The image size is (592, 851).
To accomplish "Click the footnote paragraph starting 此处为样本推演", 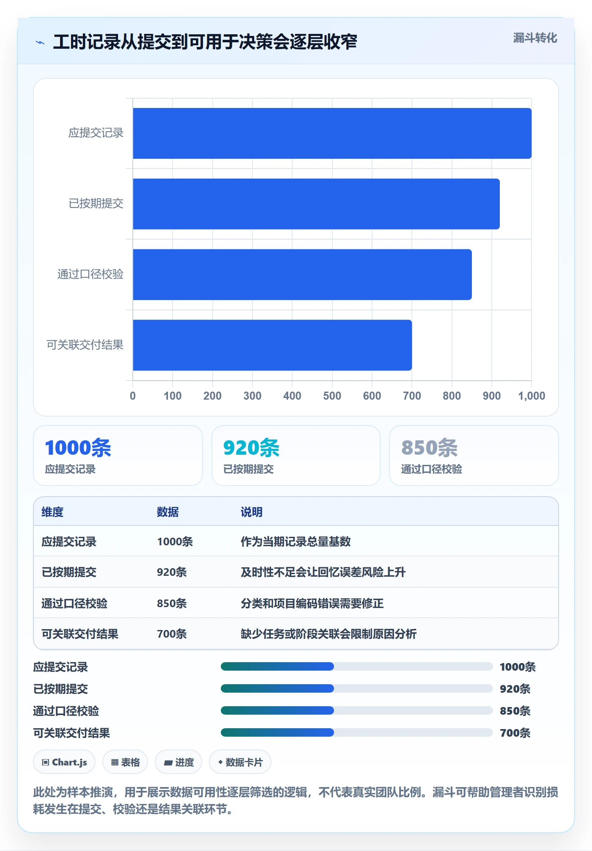I will [x=296, y=801].
